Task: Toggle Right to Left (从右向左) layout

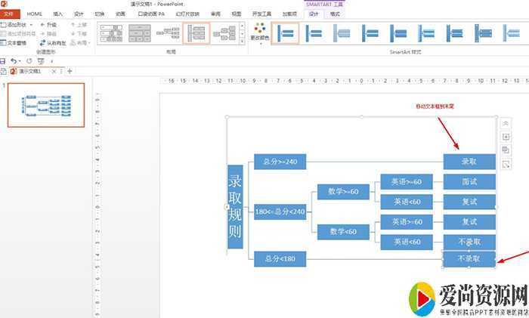Action: [x=57, y=43]
